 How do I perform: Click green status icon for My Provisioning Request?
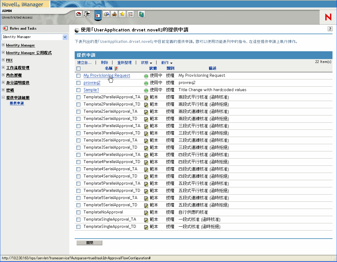pos(146,76)
